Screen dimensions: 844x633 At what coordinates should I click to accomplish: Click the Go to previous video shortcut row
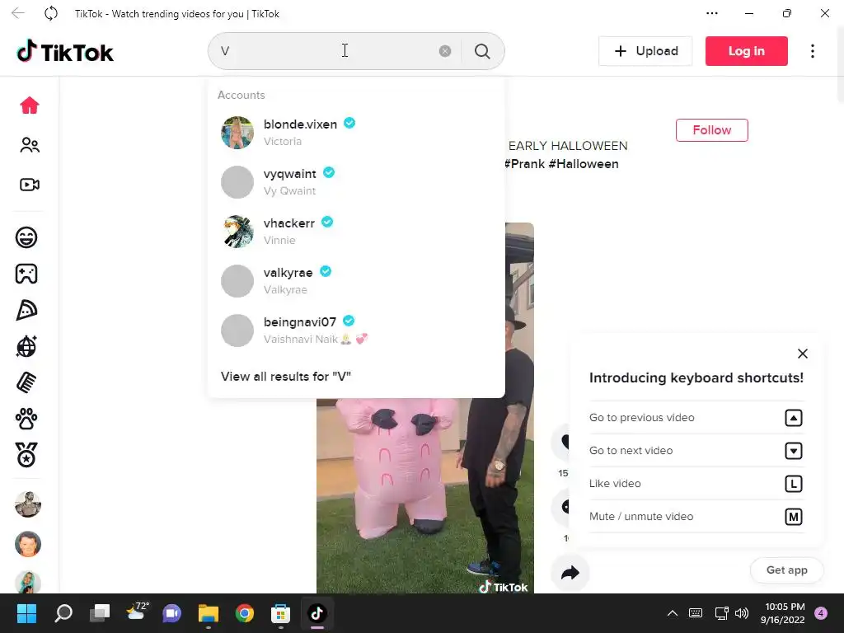(696, 418)
